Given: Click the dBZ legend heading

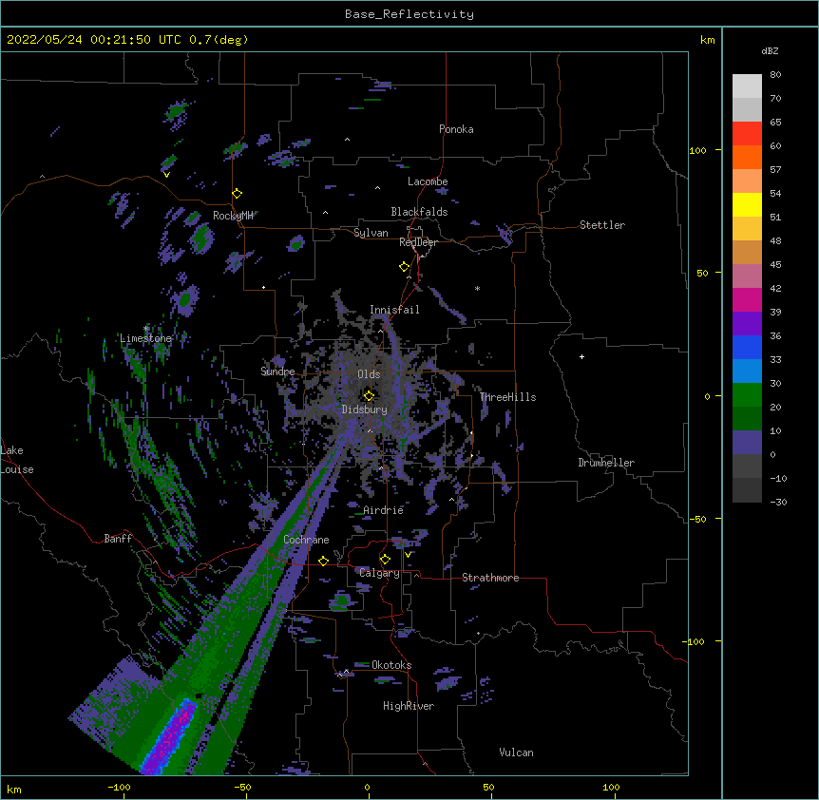Looking at the screenshot, I should click(770, 51).
